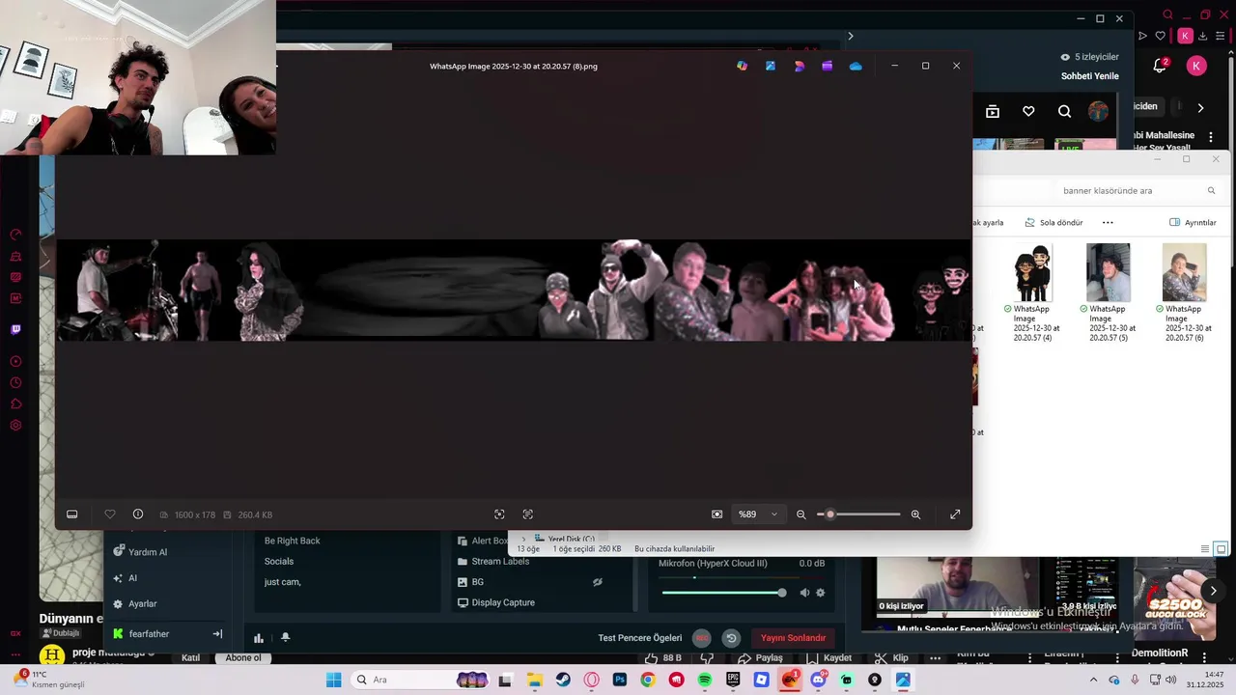Click Yayını Sonlandır to end stream
This screenshot has width=1236, height=695.
(793, 638)
